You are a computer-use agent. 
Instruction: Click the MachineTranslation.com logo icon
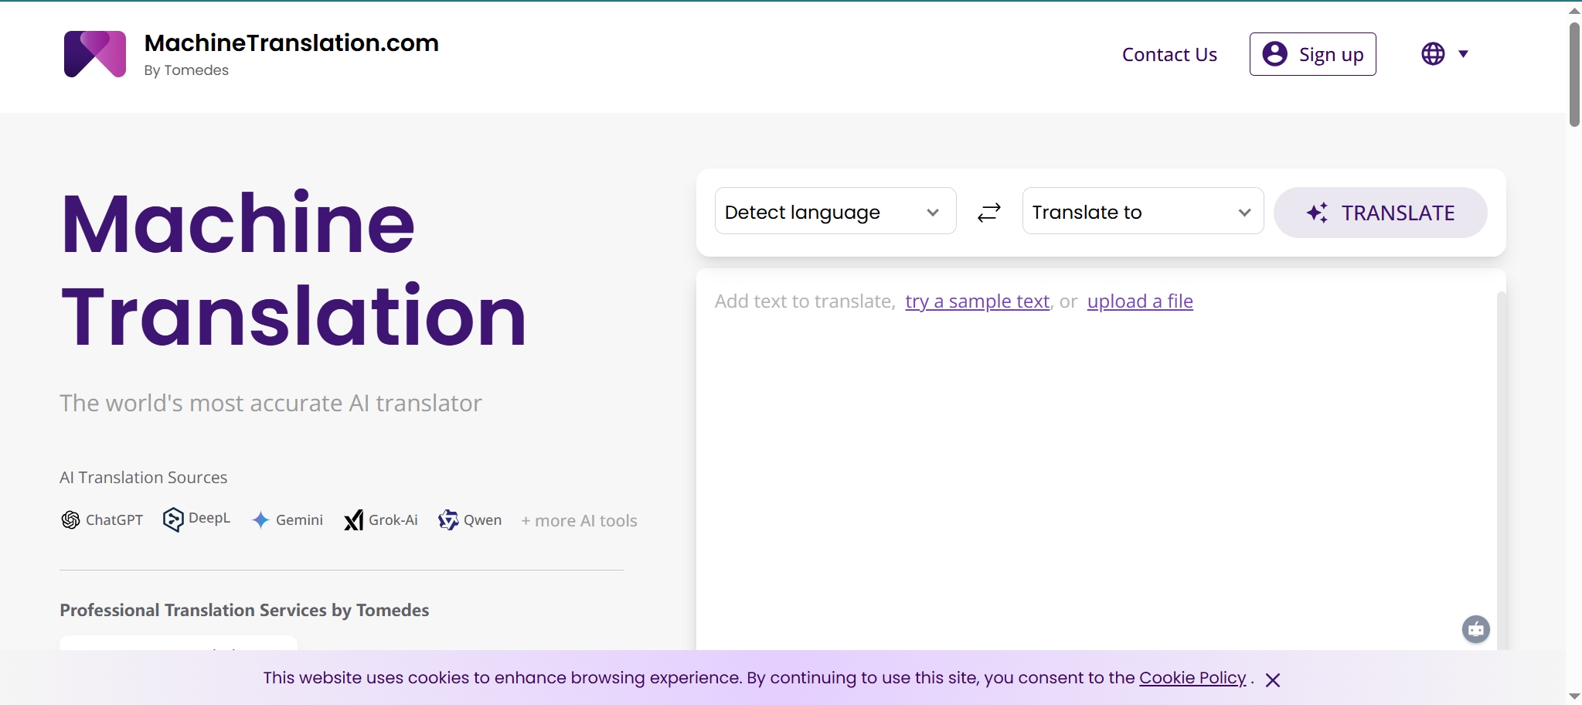94,54
